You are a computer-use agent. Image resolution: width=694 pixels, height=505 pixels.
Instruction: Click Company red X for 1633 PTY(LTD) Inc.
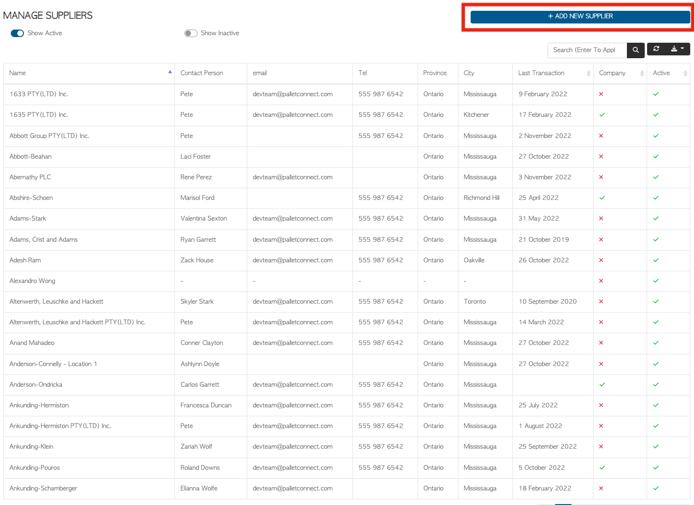601,94
